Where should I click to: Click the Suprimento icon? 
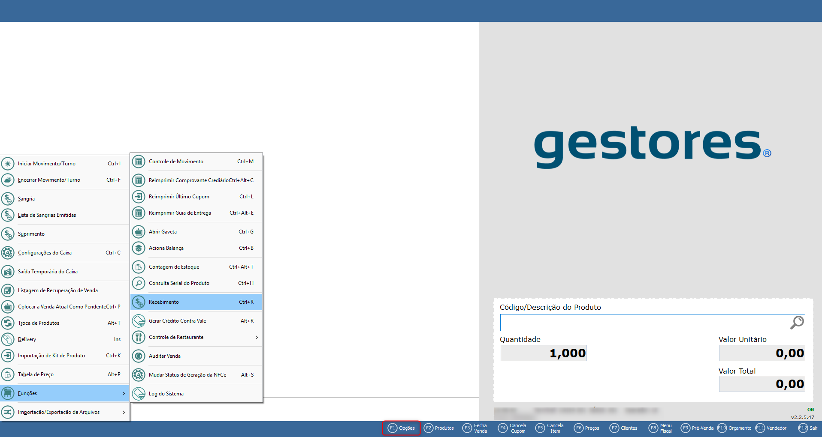pyautogui.click(x=8, y=234)
